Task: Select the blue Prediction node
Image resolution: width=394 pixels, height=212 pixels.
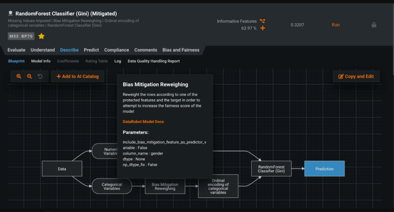Action: [324, 169]
